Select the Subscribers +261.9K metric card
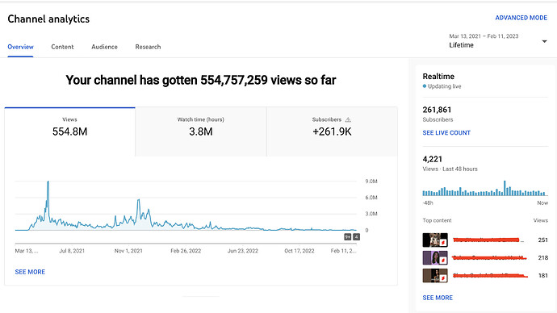The image size is (557, 313). [332, 131]
